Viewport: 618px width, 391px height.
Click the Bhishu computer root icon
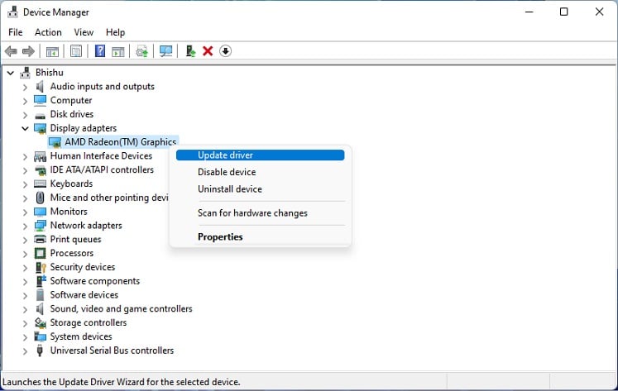(x=26, y=73)
